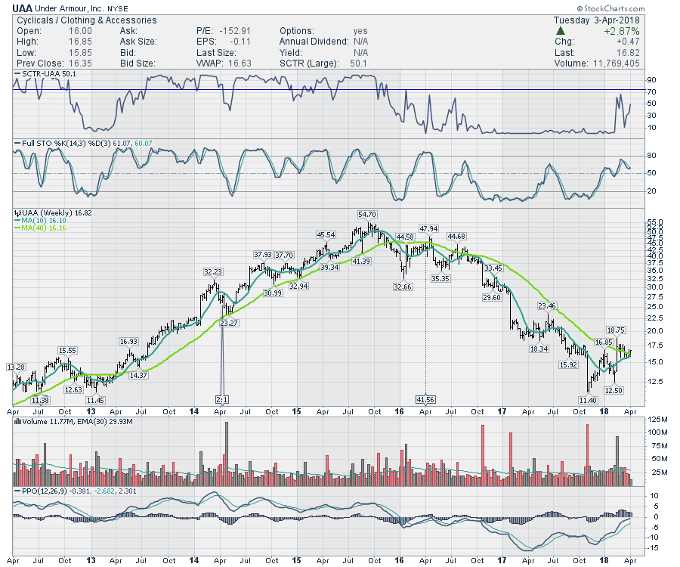Click the Prev Close value 16.35
Viewport: 680px width, 567px height.
click(80, 64)
